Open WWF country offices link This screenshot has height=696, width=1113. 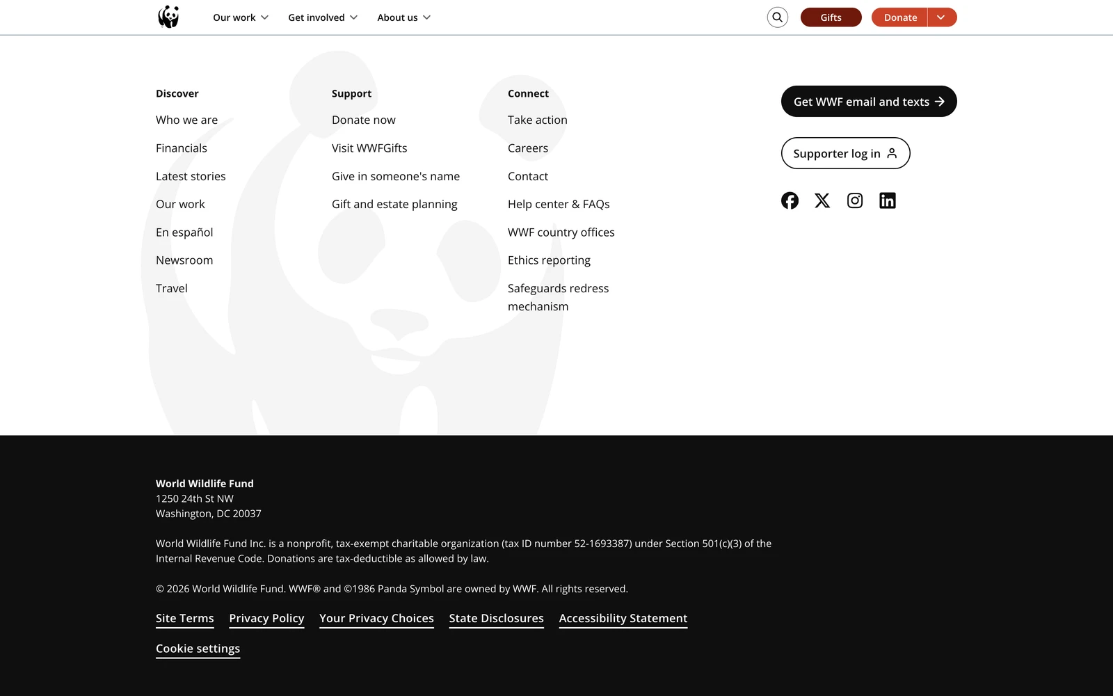pyautogui.click(x=561, y=232)
